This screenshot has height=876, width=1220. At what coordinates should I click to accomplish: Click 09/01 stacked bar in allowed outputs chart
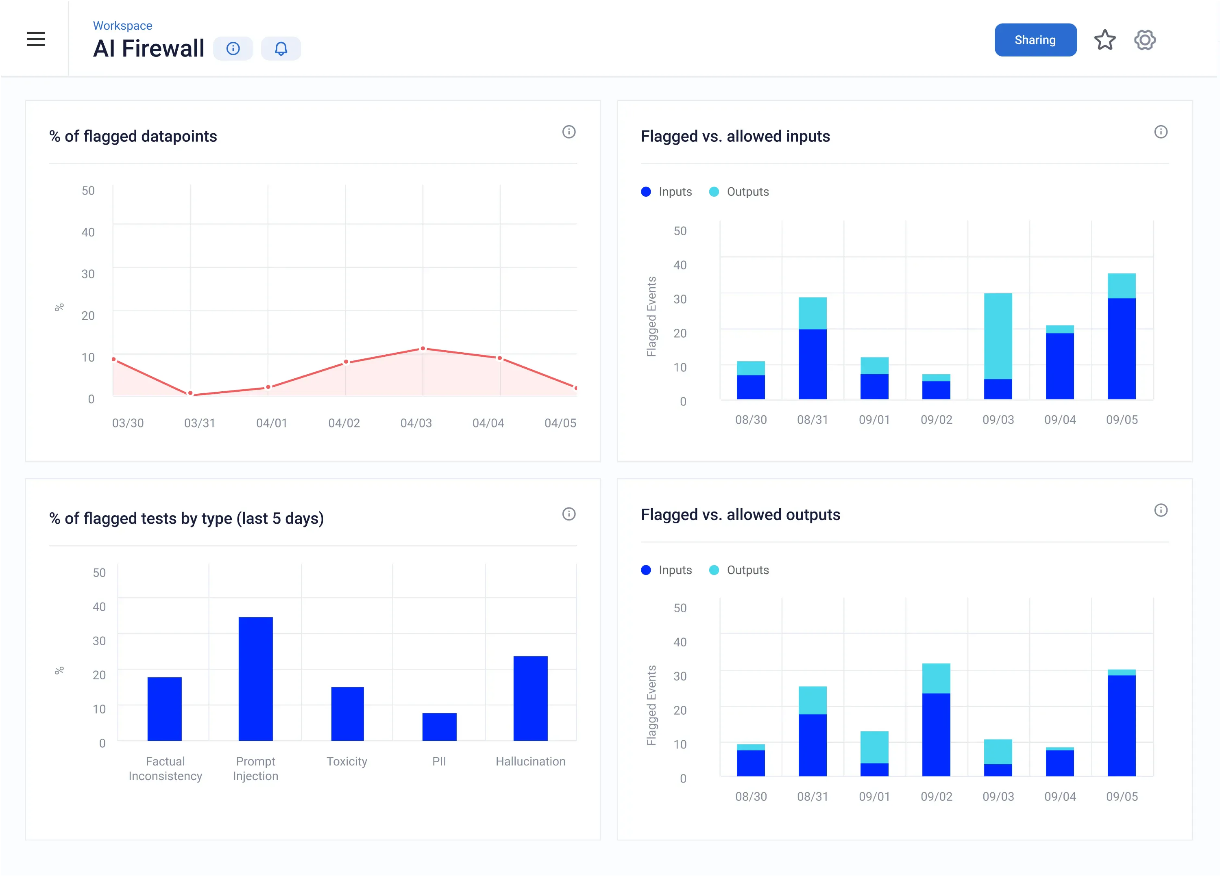click(874, 754)
